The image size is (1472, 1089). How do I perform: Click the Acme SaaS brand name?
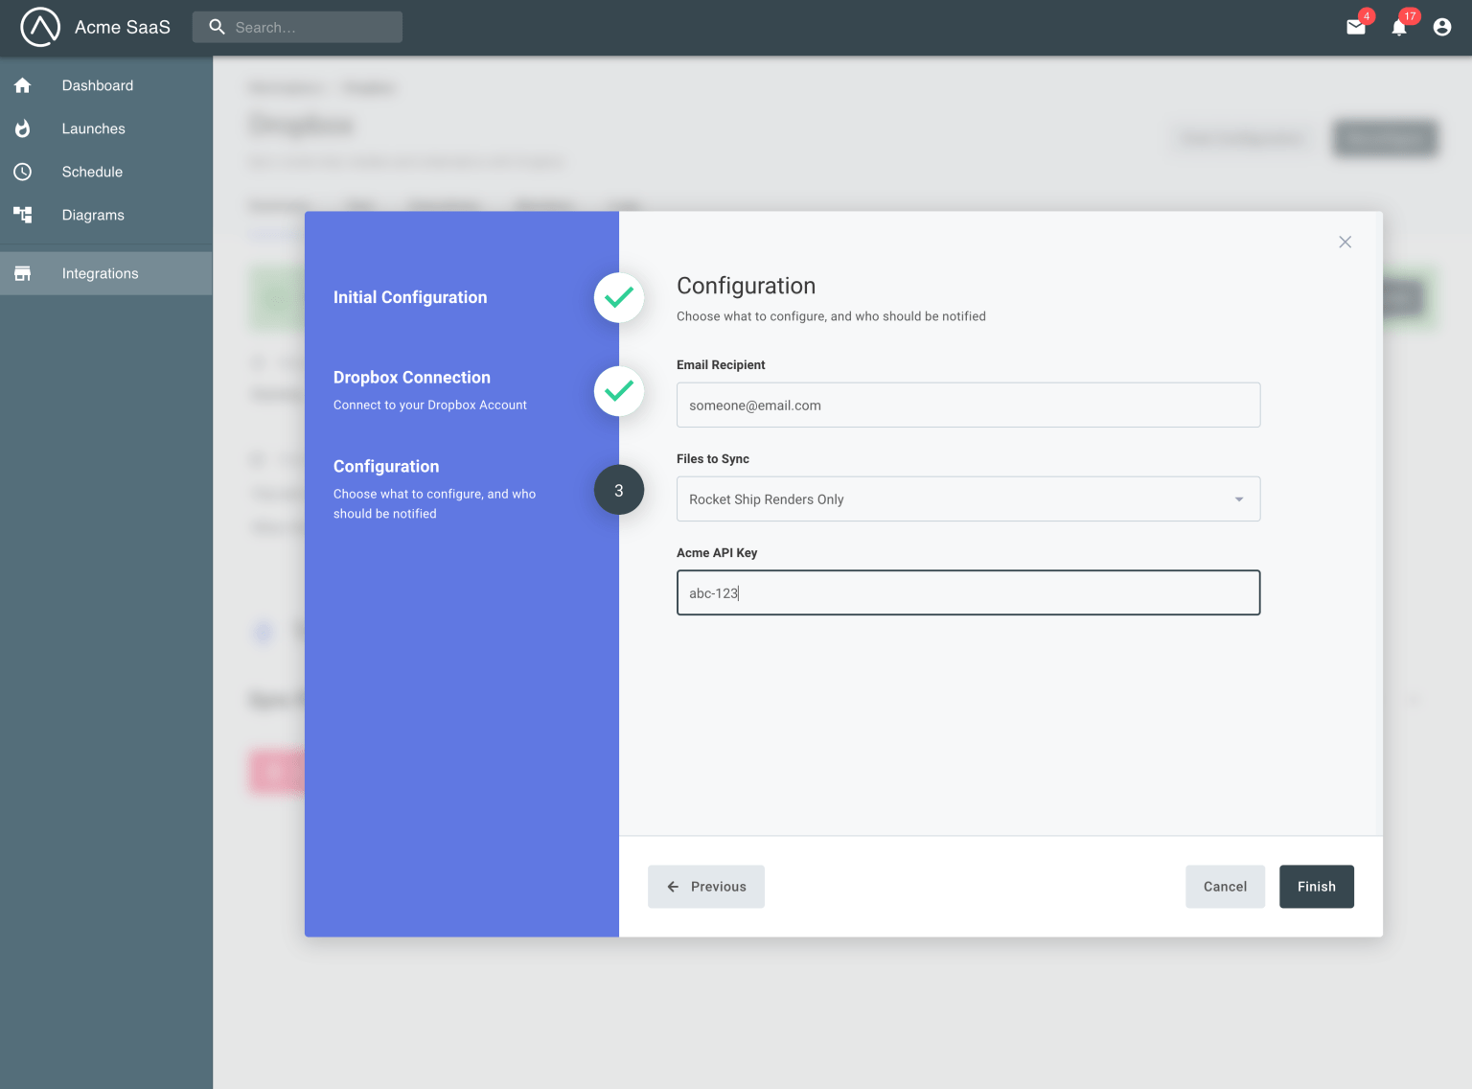pyautogui.click(x=123, y=27)
